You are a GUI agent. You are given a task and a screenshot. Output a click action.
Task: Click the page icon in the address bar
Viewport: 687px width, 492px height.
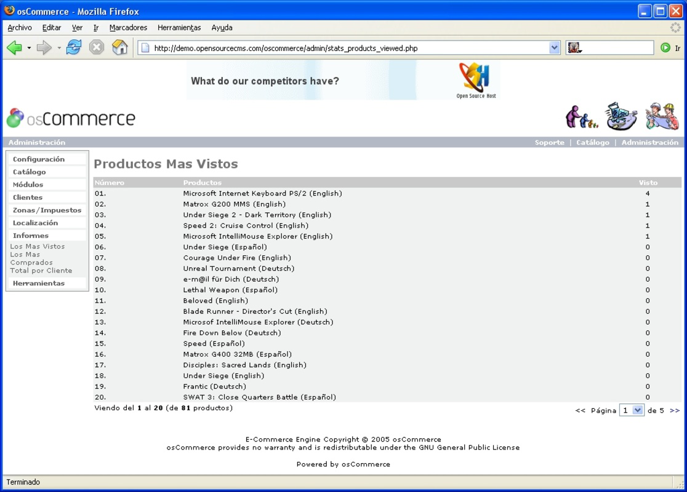(145, 48)
